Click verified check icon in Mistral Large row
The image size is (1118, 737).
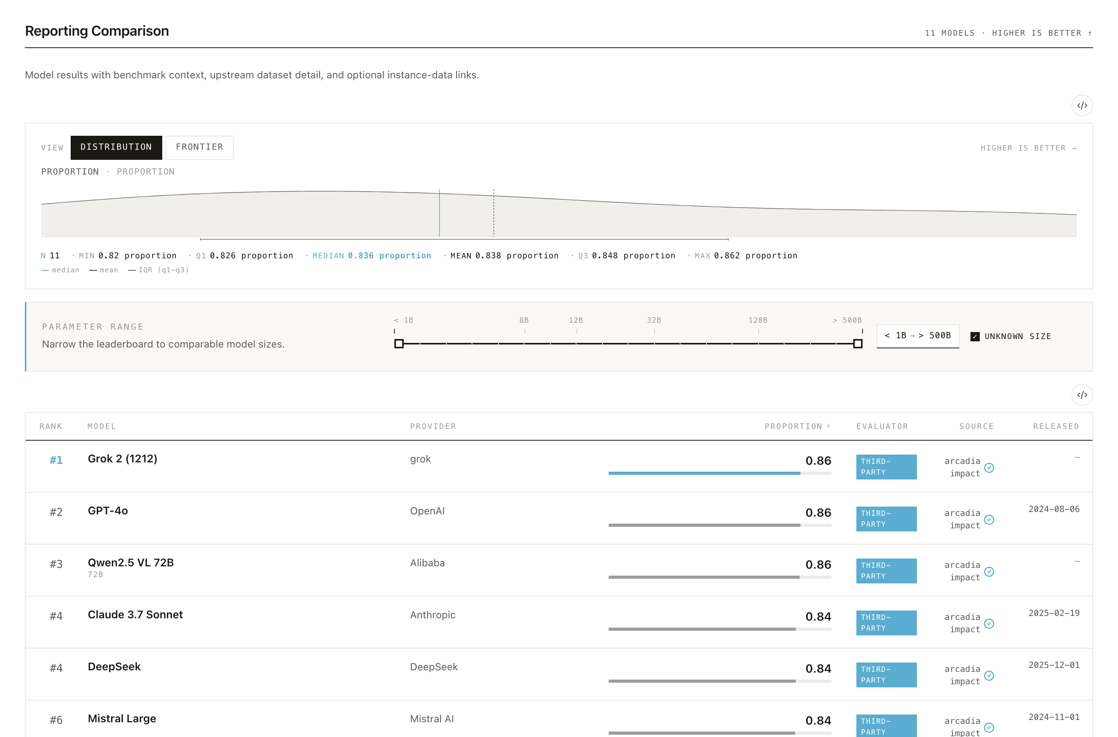(x=989, y=728)
